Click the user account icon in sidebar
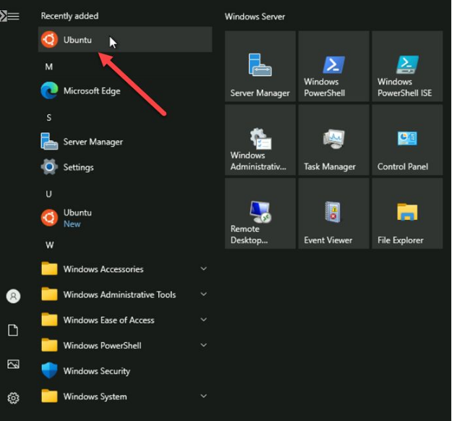The image size is (452, 421). [x=13, y=296]
